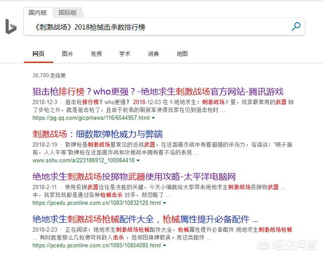
Task: Switch to the 国际版 tab
Action: [x=68, y=13]
